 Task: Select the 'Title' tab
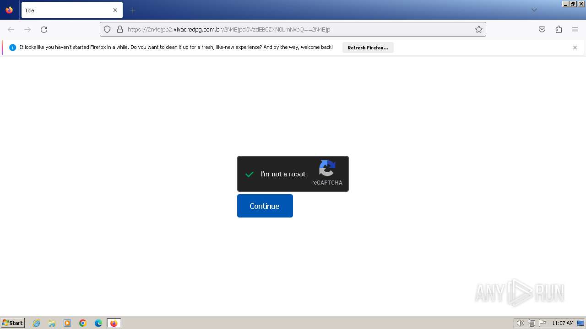[72, 10]
